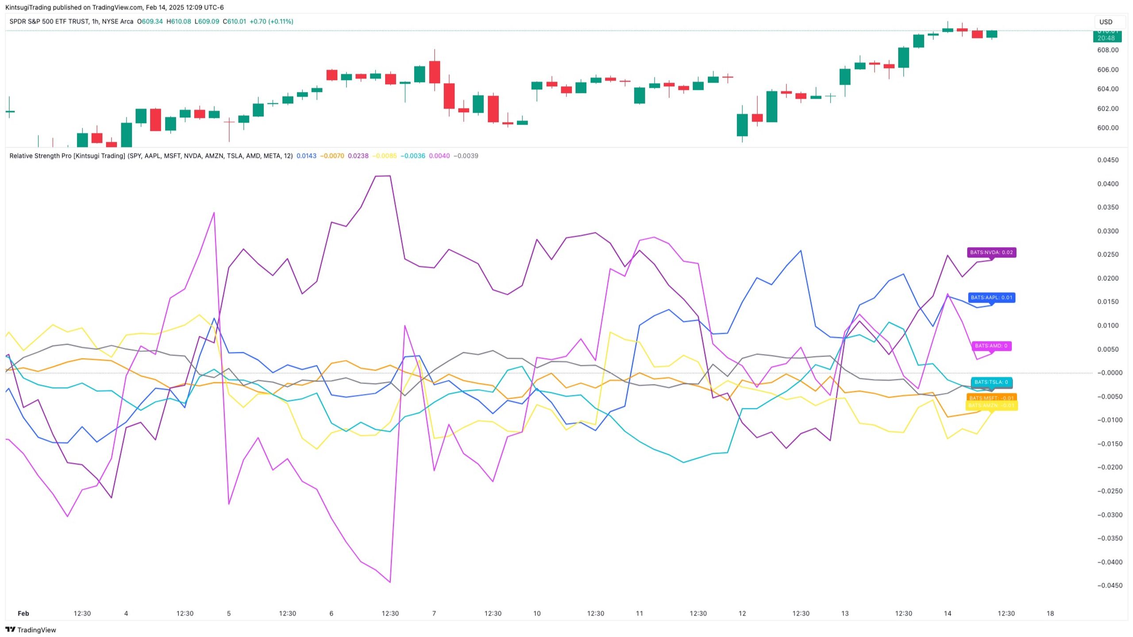Click the date 18 on time axis
The height and width of the screenshot is (637, 1133).
click(1050, 613)
